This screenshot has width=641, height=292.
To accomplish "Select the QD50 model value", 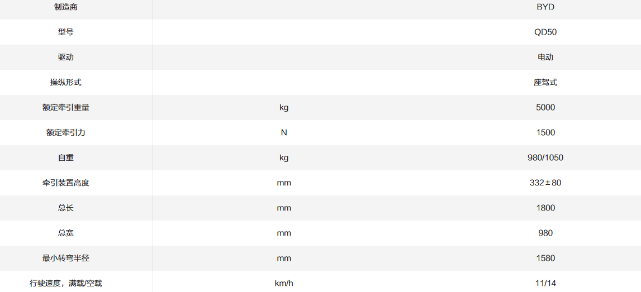I will [545, 32].
